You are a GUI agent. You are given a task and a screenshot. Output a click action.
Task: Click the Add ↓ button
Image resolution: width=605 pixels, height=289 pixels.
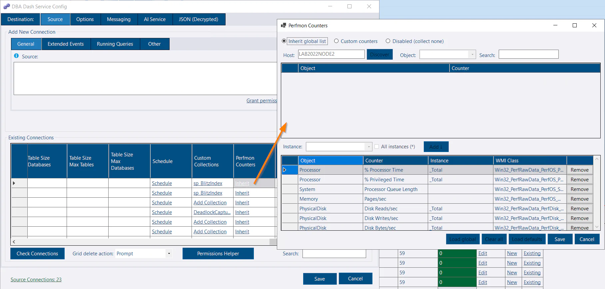coord(436,147)
